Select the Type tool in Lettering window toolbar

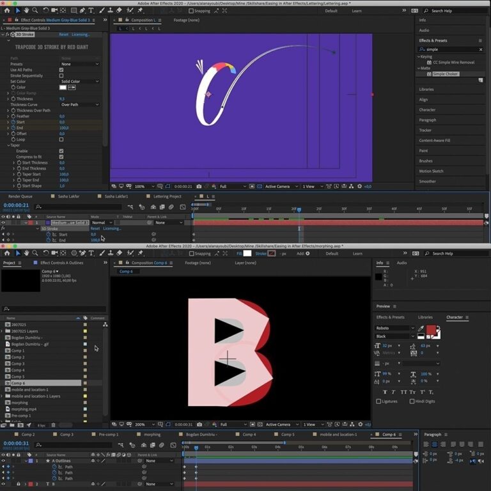pos(91,10)
